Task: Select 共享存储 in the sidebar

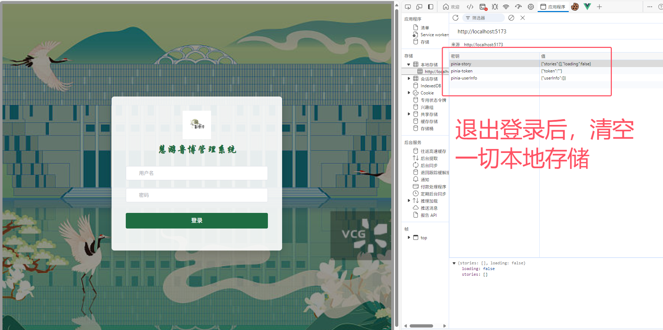Action: (x=429, y=114)
